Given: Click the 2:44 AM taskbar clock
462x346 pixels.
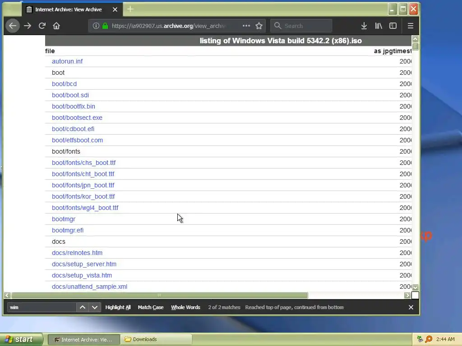Looking at the screenshot, I should 445,339.
